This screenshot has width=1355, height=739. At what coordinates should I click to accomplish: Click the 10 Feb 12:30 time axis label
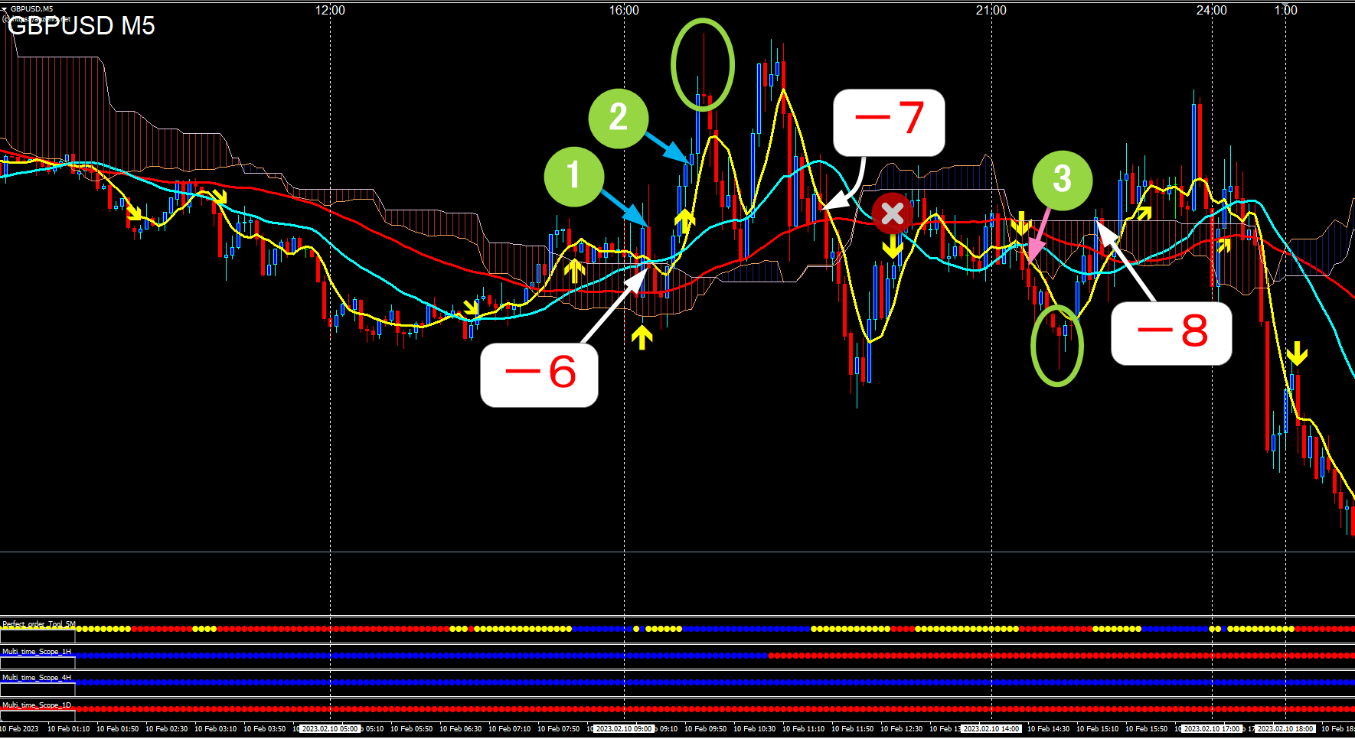pyautogui.click(x=902, y=729)
